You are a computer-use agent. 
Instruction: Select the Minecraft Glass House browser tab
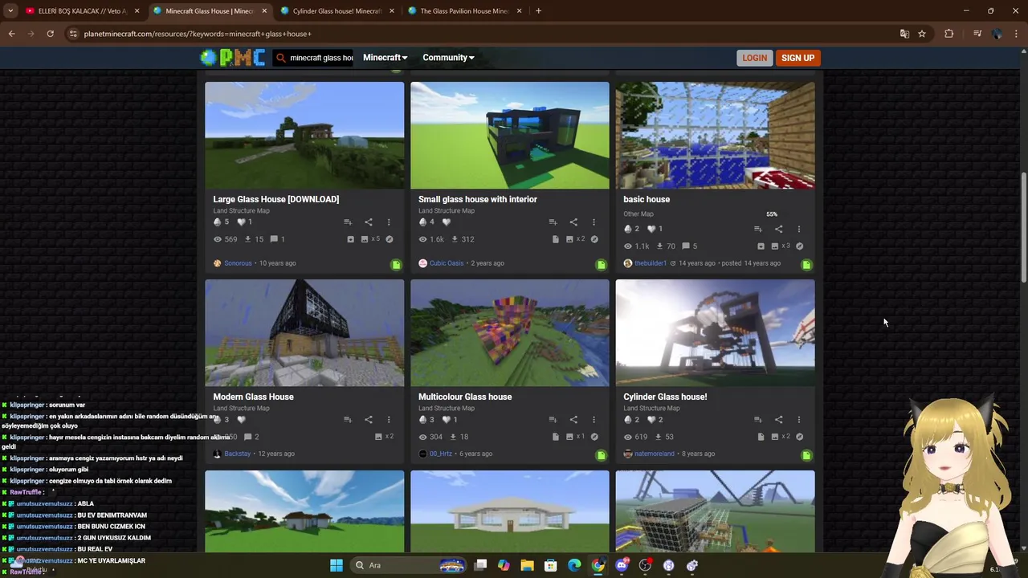point(209,11)
